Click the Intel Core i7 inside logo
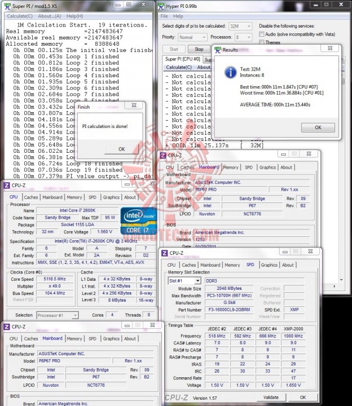Image resolution: width=352 pixels, height=406 pixels. (139, 221)
